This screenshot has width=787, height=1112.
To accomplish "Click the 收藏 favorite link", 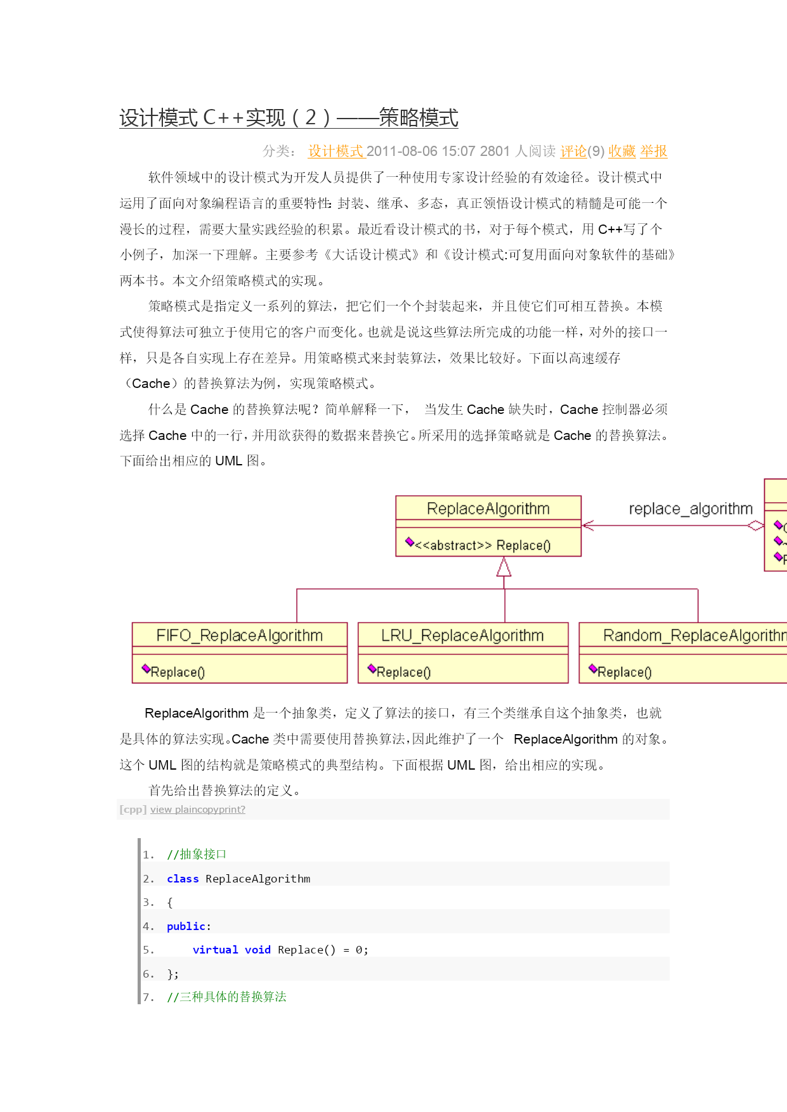I will [x=622, y=151].
